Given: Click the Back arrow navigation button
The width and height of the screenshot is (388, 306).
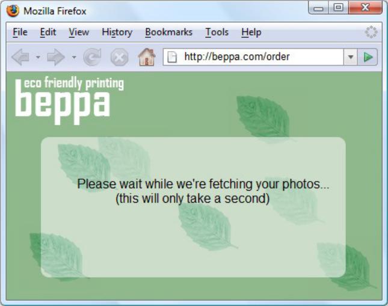Looking at the screenshot, I should pos(20,57).
